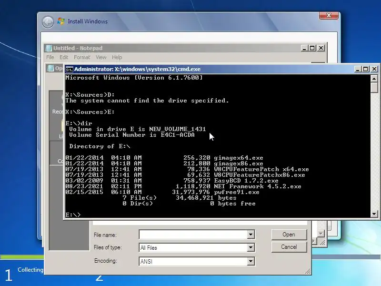This screenshot has width=381, height=286.
Task: Close the Install Windows window
Action: 329,15
